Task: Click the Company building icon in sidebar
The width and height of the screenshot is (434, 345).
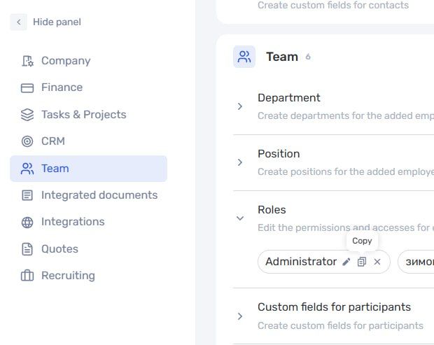Action: click(27, 61)
